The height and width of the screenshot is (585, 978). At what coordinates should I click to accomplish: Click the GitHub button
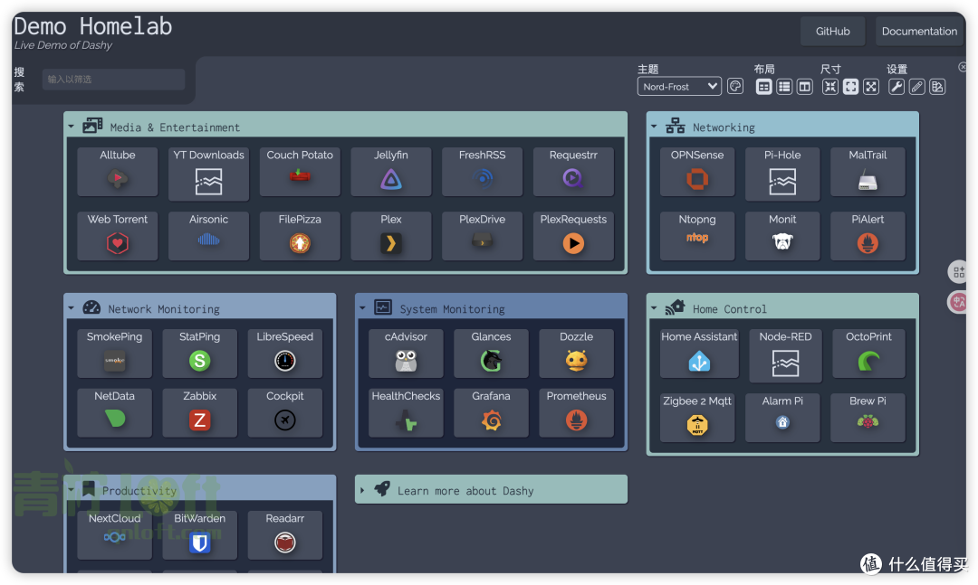coord(833,31)
